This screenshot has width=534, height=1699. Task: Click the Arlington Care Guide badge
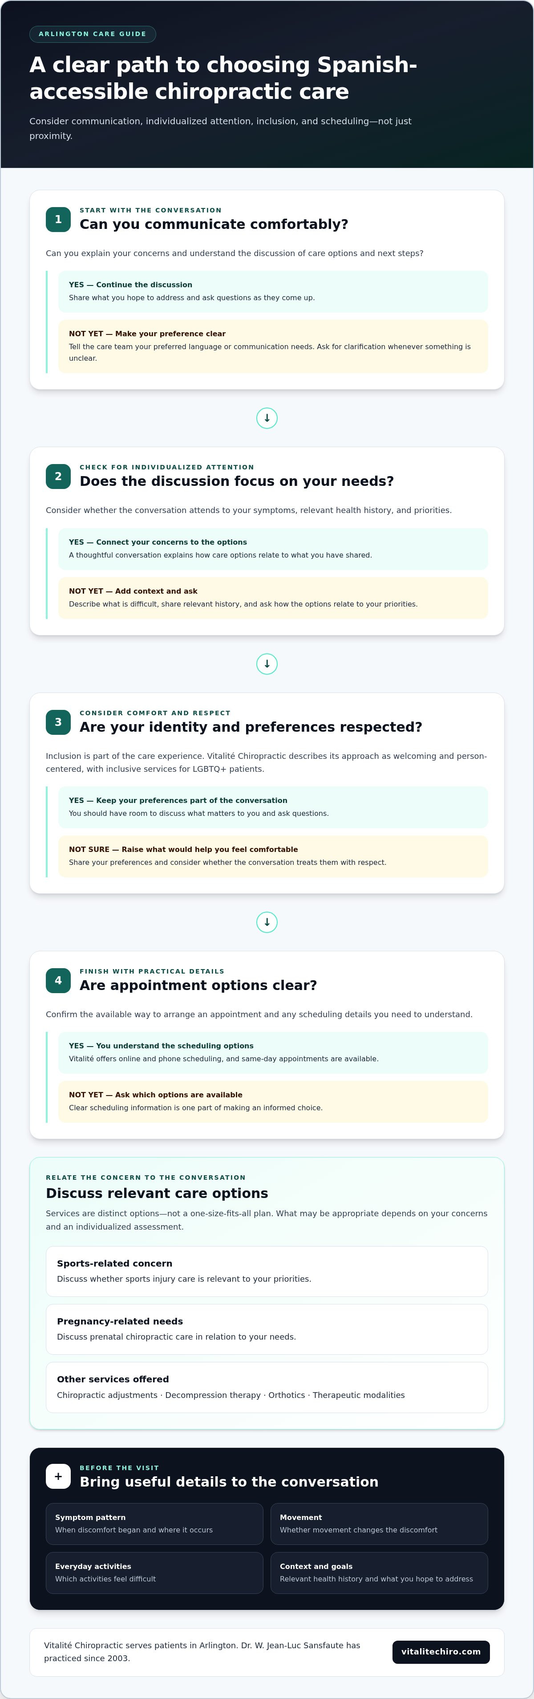[92, 34]
